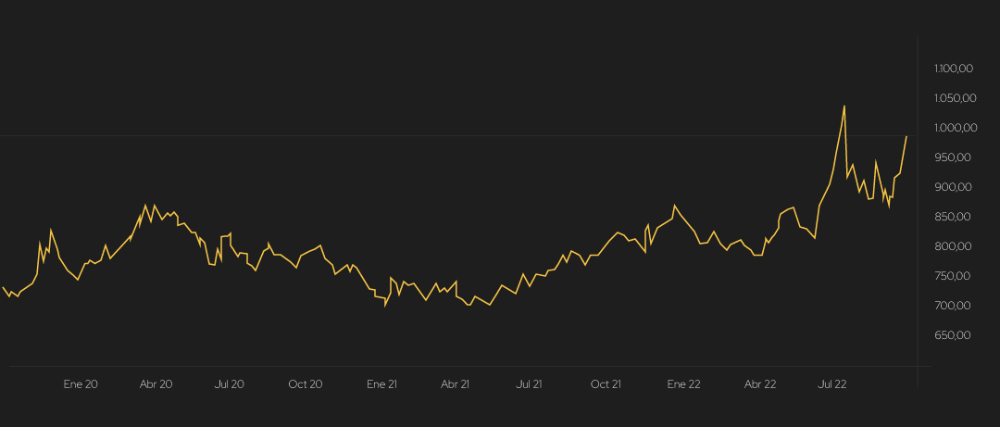This screenshot has width=1000, height=427.
Task: Click the 900,00 price axis label
Action: [956, 187]
